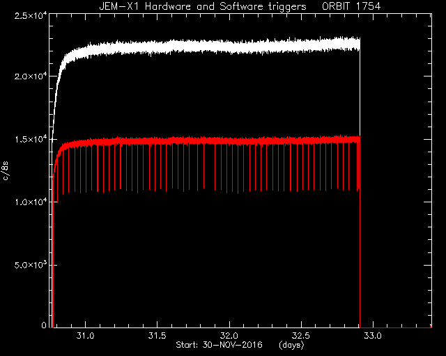Select the 31.5 x-axis tick label

157,336
